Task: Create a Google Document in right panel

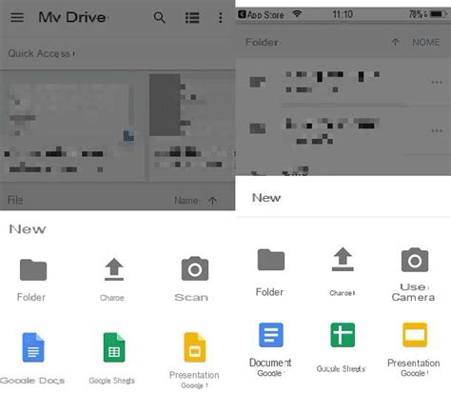Action: click(x=270, y=349)
